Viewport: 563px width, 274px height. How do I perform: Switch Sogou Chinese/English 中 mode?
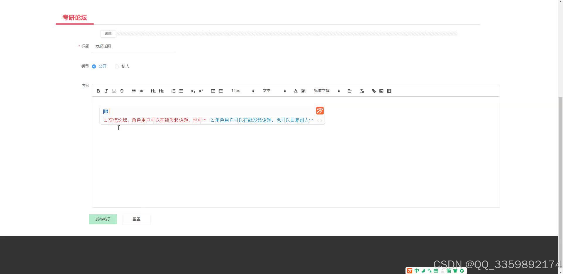pos(417,271)
